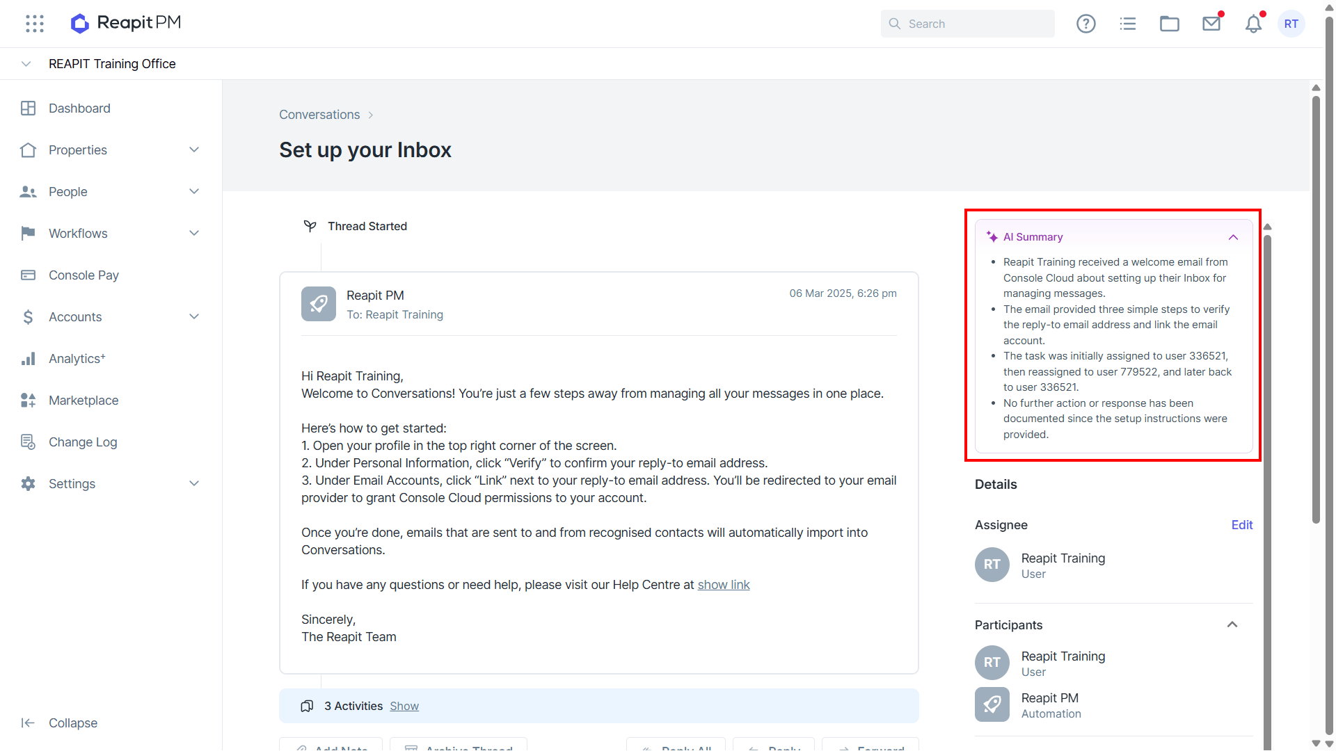The height and width of the screenshot is (751, 1336).
Task: Edit the Assignee
Action: (x=1241, y=525)
